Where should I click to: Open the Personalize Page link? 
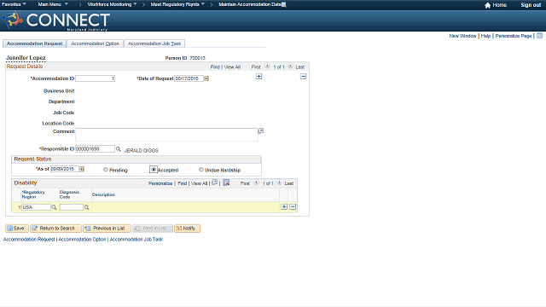(514, 36)
